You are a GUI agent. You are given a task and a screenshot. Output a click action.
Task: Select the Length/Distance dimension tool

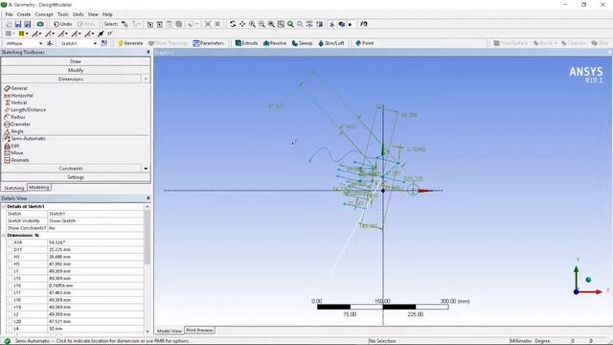coord(25,110)
